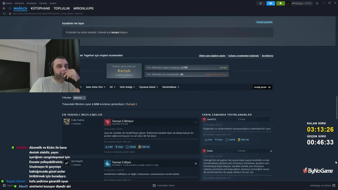Click the thumbs-up icon on HerOnly41 review
Screen dimensions: 338x190
point(107,163)
